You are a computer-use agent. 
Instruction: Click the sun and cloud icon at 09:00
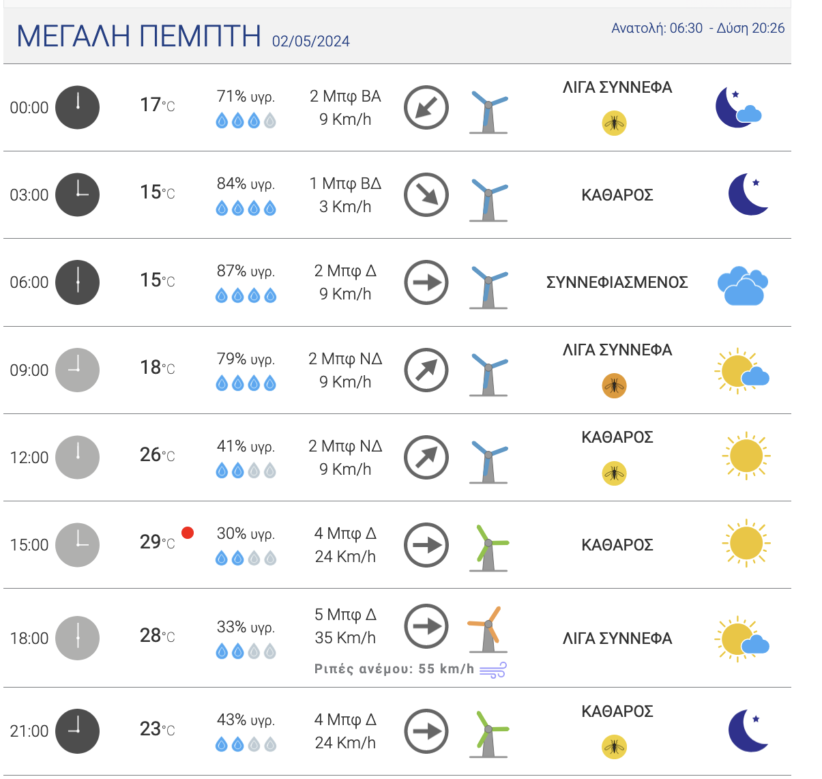742,372
